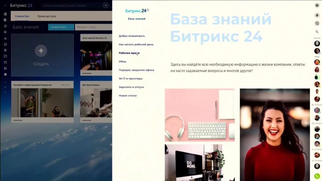Click База знаний under the panel logo
This screenshot has width=322, height=181.
tap(137, 19)
